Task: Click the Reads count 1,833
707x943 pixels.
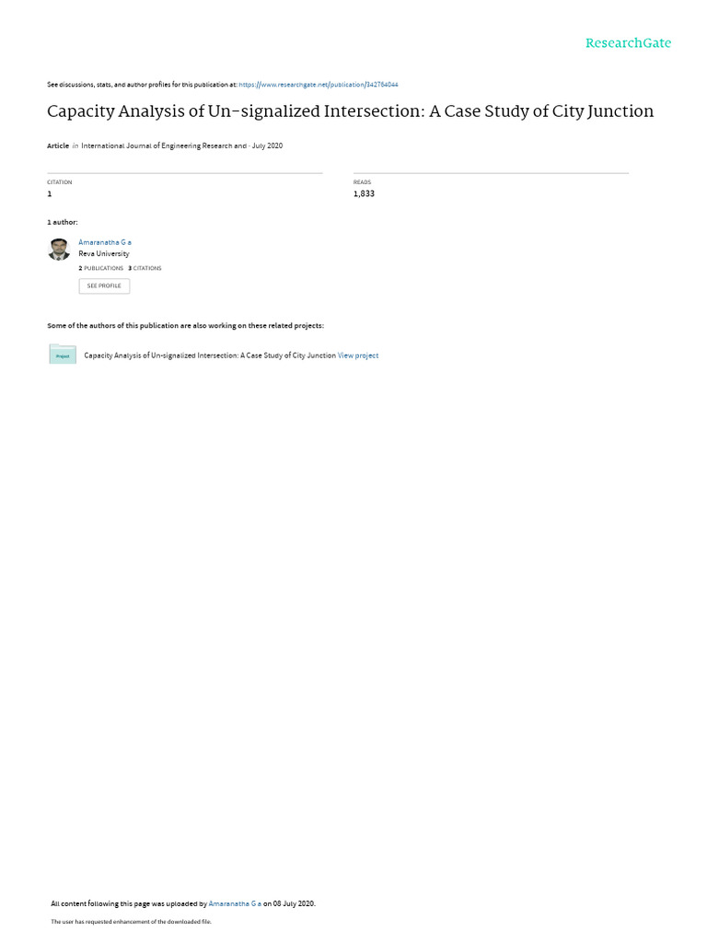Action: coord(364,193)
